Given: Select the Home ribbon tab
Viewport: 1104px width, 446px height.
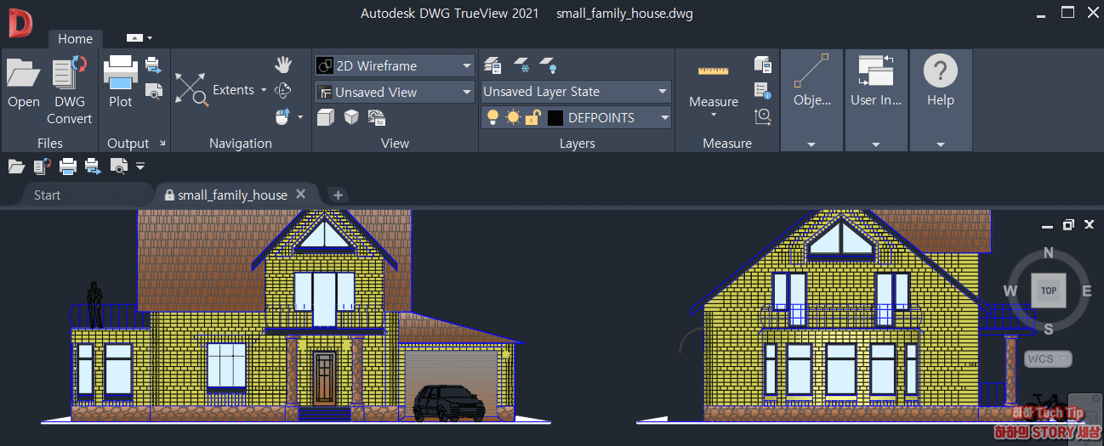Looking at the screenshot, I should click(76, 39).
